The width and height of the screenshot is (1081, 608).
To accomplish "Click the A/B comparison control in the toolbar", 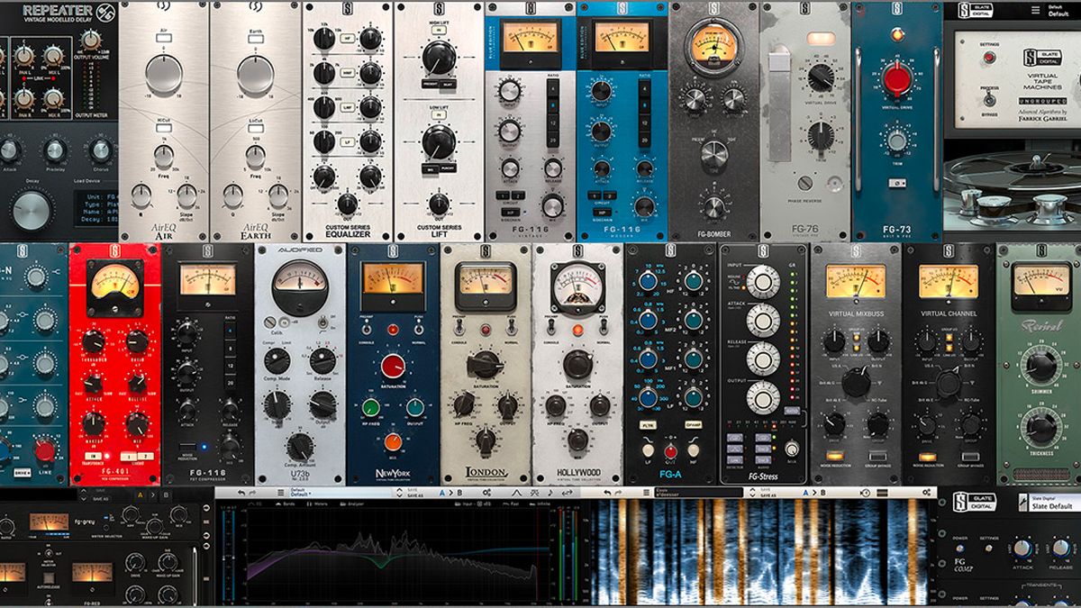I will tap(450, 492).
